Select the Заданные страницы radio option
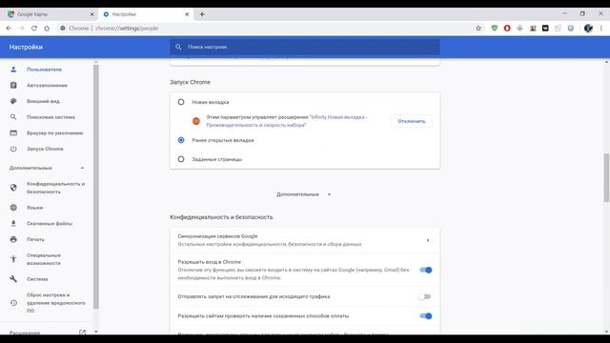610x343 pixels. pyautogui.click(x=181, y=159)
